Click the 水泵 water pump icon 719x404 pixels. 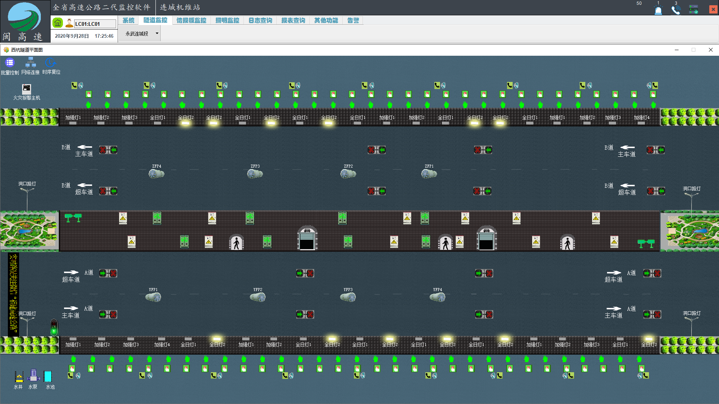33,376
